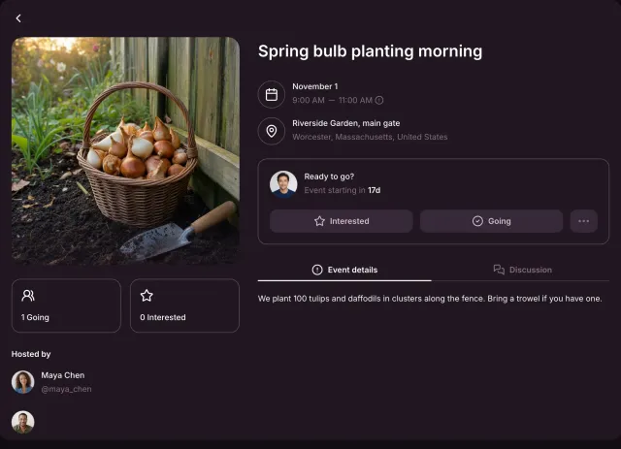Click the November 1 date text
The width and height of the screenshot is (621, 449).
coord(314,86)
